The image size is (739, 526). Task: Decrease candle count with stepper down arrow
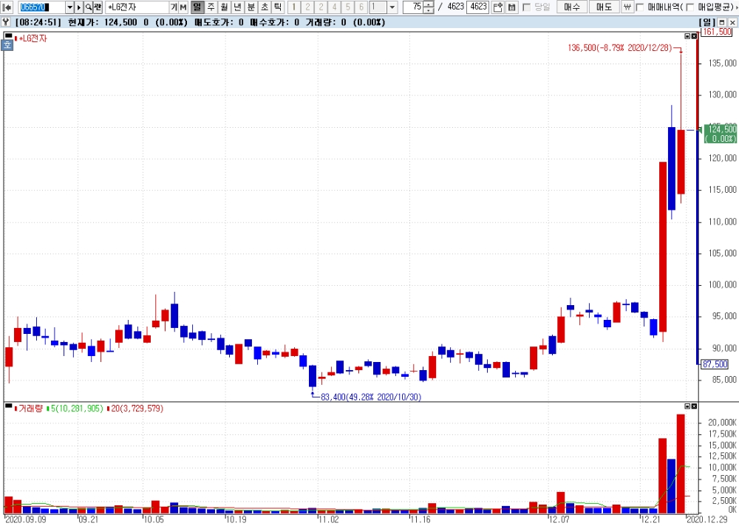tap(429, 10)
